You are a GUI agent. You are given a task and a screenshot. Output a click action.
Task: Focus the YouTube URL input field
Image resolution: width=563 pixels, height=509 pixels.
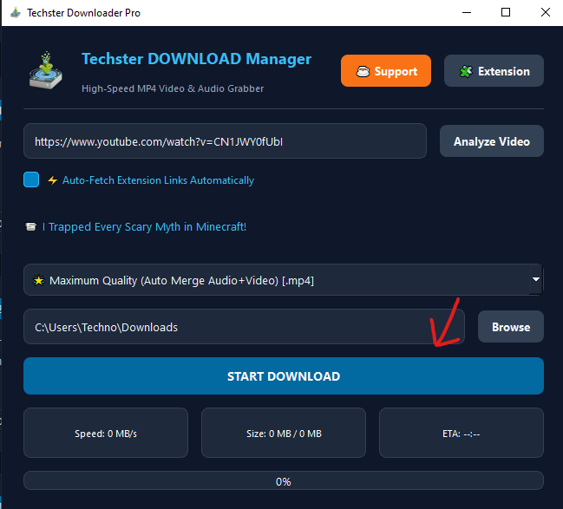[226, 141]
